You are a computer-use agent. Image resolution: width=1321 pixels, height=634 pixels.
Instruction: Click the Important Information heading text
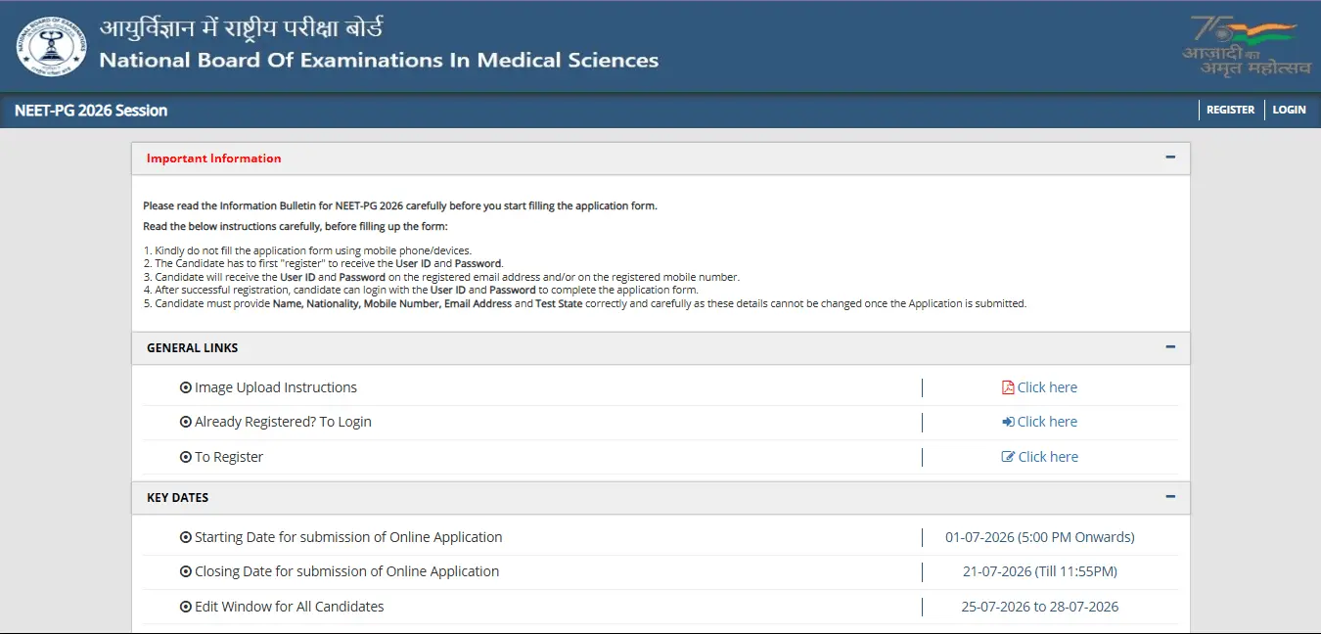coord(213,158)
